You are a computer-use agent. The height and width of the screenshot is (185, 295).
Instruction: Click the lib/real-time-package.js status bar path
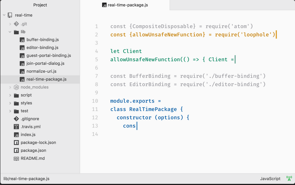(x=26, y=179)
